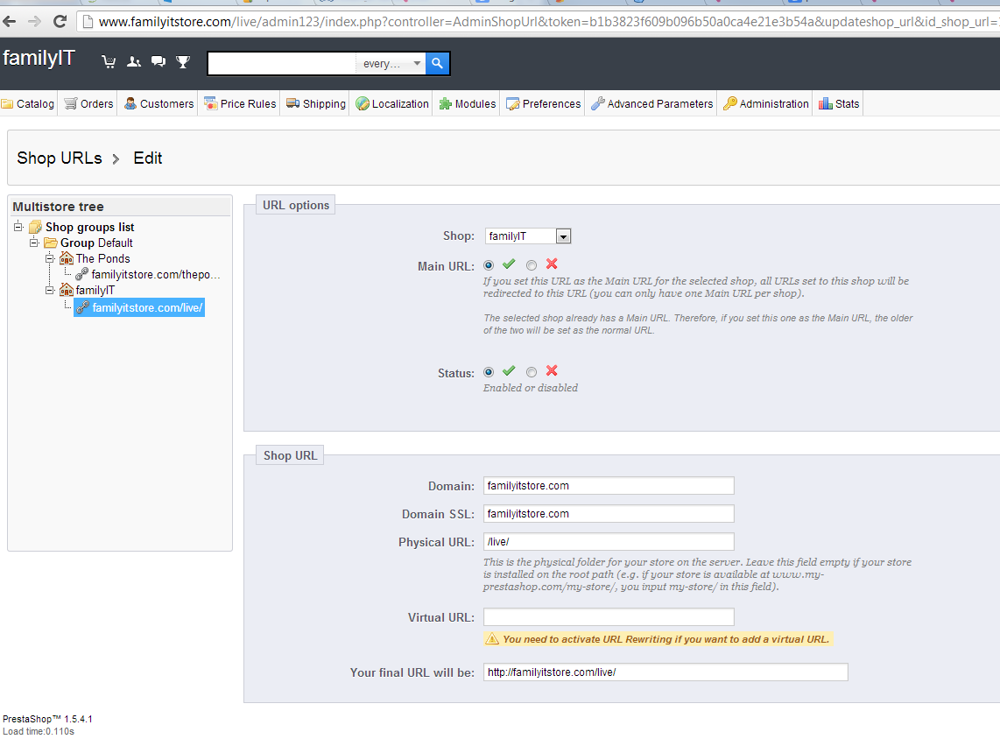The image size is (1000, 739).
Task: Open the Price Rules menu
Action: coord(240,104)
